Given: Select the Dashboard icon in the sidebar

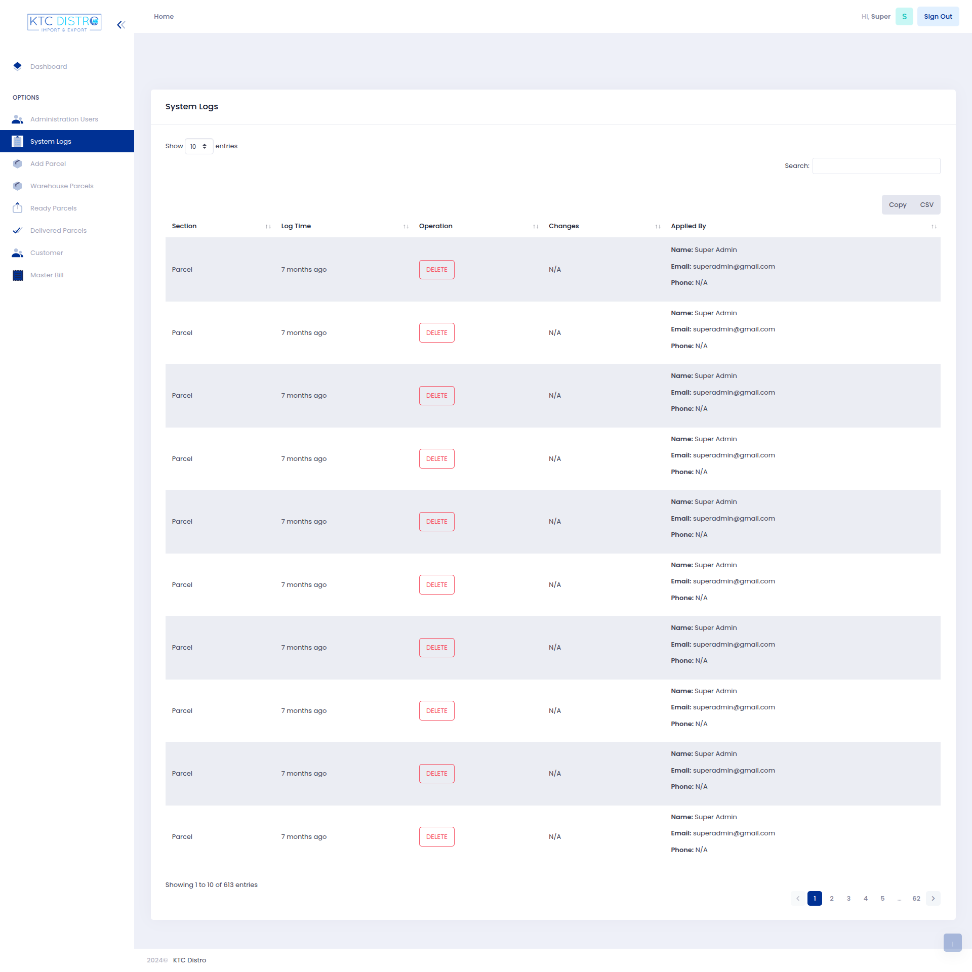Looking at the screenshot, I should tap(18, 66).
